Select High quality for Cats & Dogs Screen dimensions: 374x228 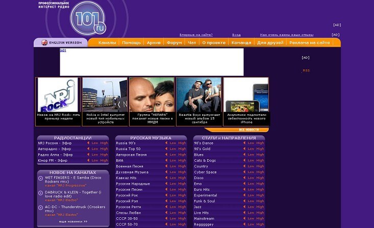pos(260,160)
